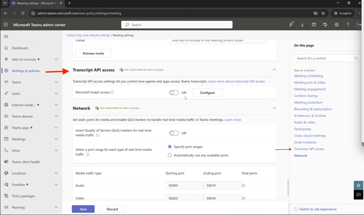
Task: Click the Frontline sidebar icon
Action: [x=7, y=185]
